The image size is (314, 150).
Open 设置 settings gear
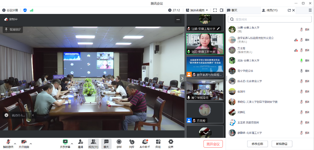(171, 142)
